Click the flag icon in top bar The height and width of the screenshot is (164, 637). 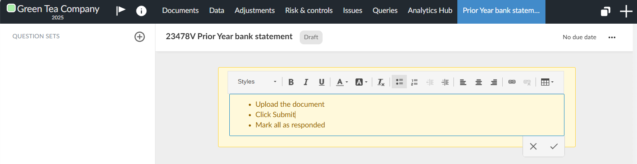(121, 11)
